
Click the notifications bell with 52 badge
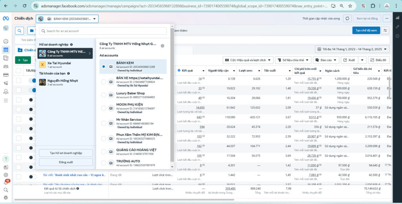(x=6, y=182)
